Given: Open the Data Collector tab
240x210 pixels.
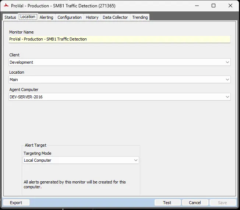Looking at the screenshot, I should click(x=115, y=17).
